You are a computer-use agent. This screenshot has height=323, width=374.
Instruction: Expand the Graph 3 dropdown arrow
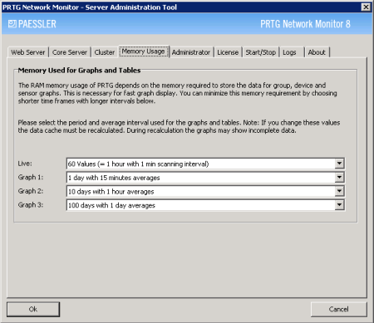coord(339,205)
